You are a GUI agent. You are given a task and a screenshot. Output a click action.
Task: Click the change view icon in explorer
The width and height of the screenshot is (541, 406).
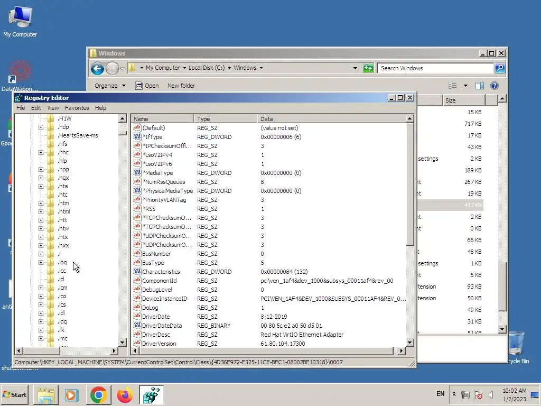tap(452, 86)
